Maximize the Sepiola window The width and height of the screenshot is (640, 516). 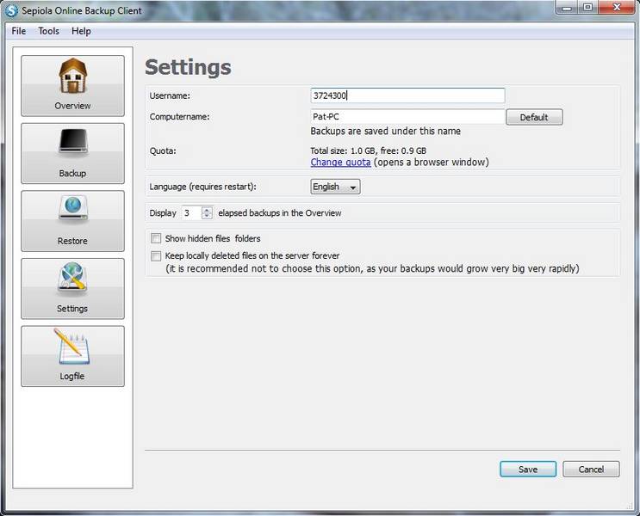pyautogui.click(x=587, y=7)
